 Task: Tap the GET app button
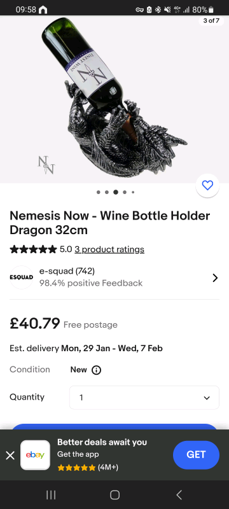coord(196,455)
